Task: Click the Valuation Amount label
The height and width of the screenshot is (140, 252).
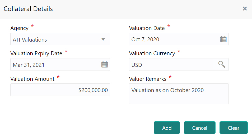Action: coord(32,79)
